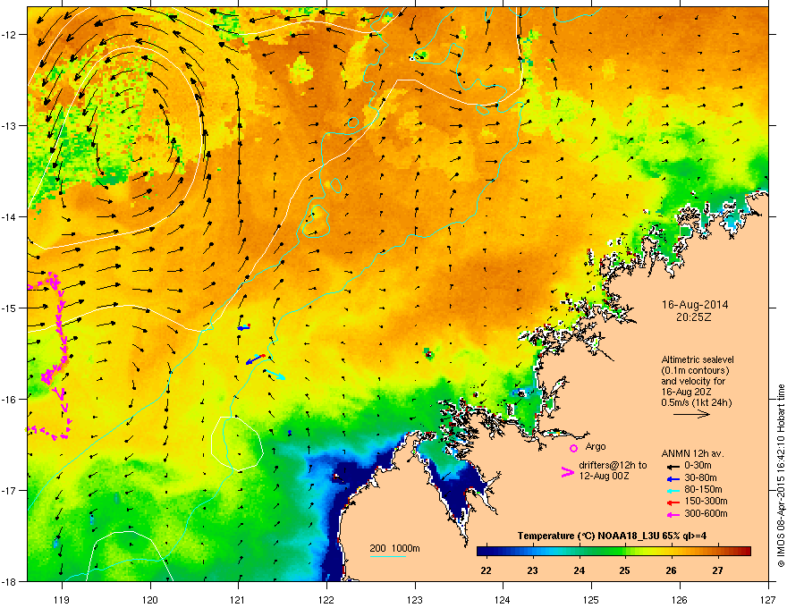This screenshot has width=787, height=608.
Task: Click the "12-Aug 00Z" legend text
Action: point(604,476)
